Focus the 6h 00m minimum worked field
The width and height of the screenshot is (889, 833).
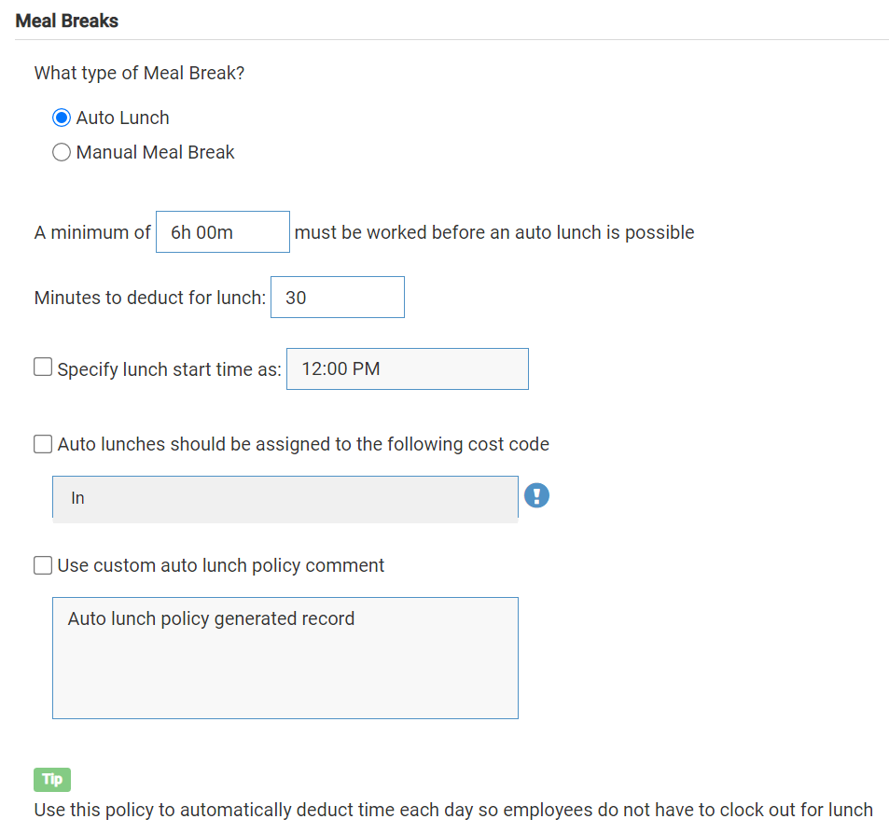[x=223, y=232]
